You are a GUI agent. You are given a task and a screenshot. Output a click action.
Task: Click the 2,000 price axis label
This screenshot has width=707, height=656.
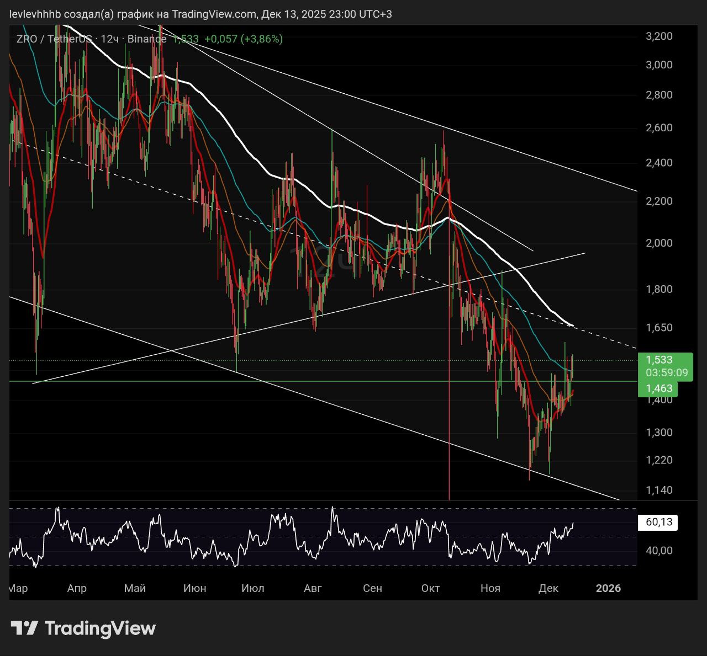pyautogui.click(x=659, y=243)
